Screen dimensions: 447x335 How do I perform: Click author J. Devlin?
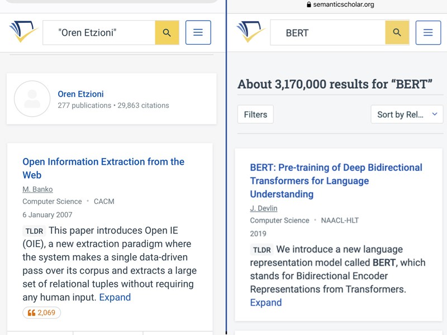click(264, 208)
